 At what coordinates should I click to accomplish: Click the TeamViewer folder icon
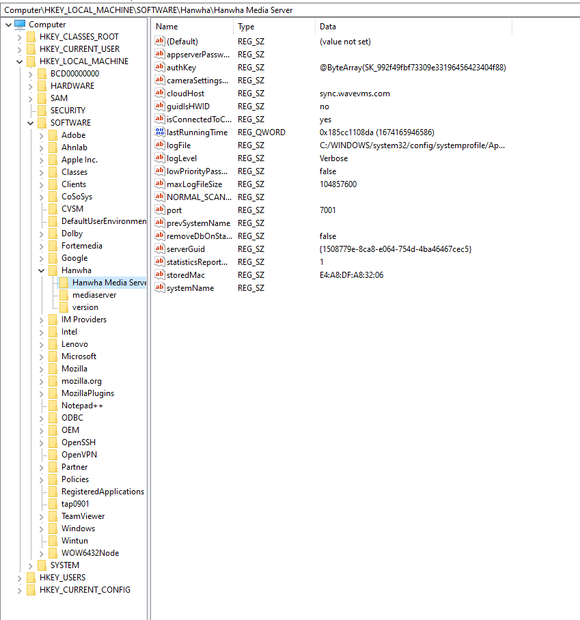coord(53,516)
